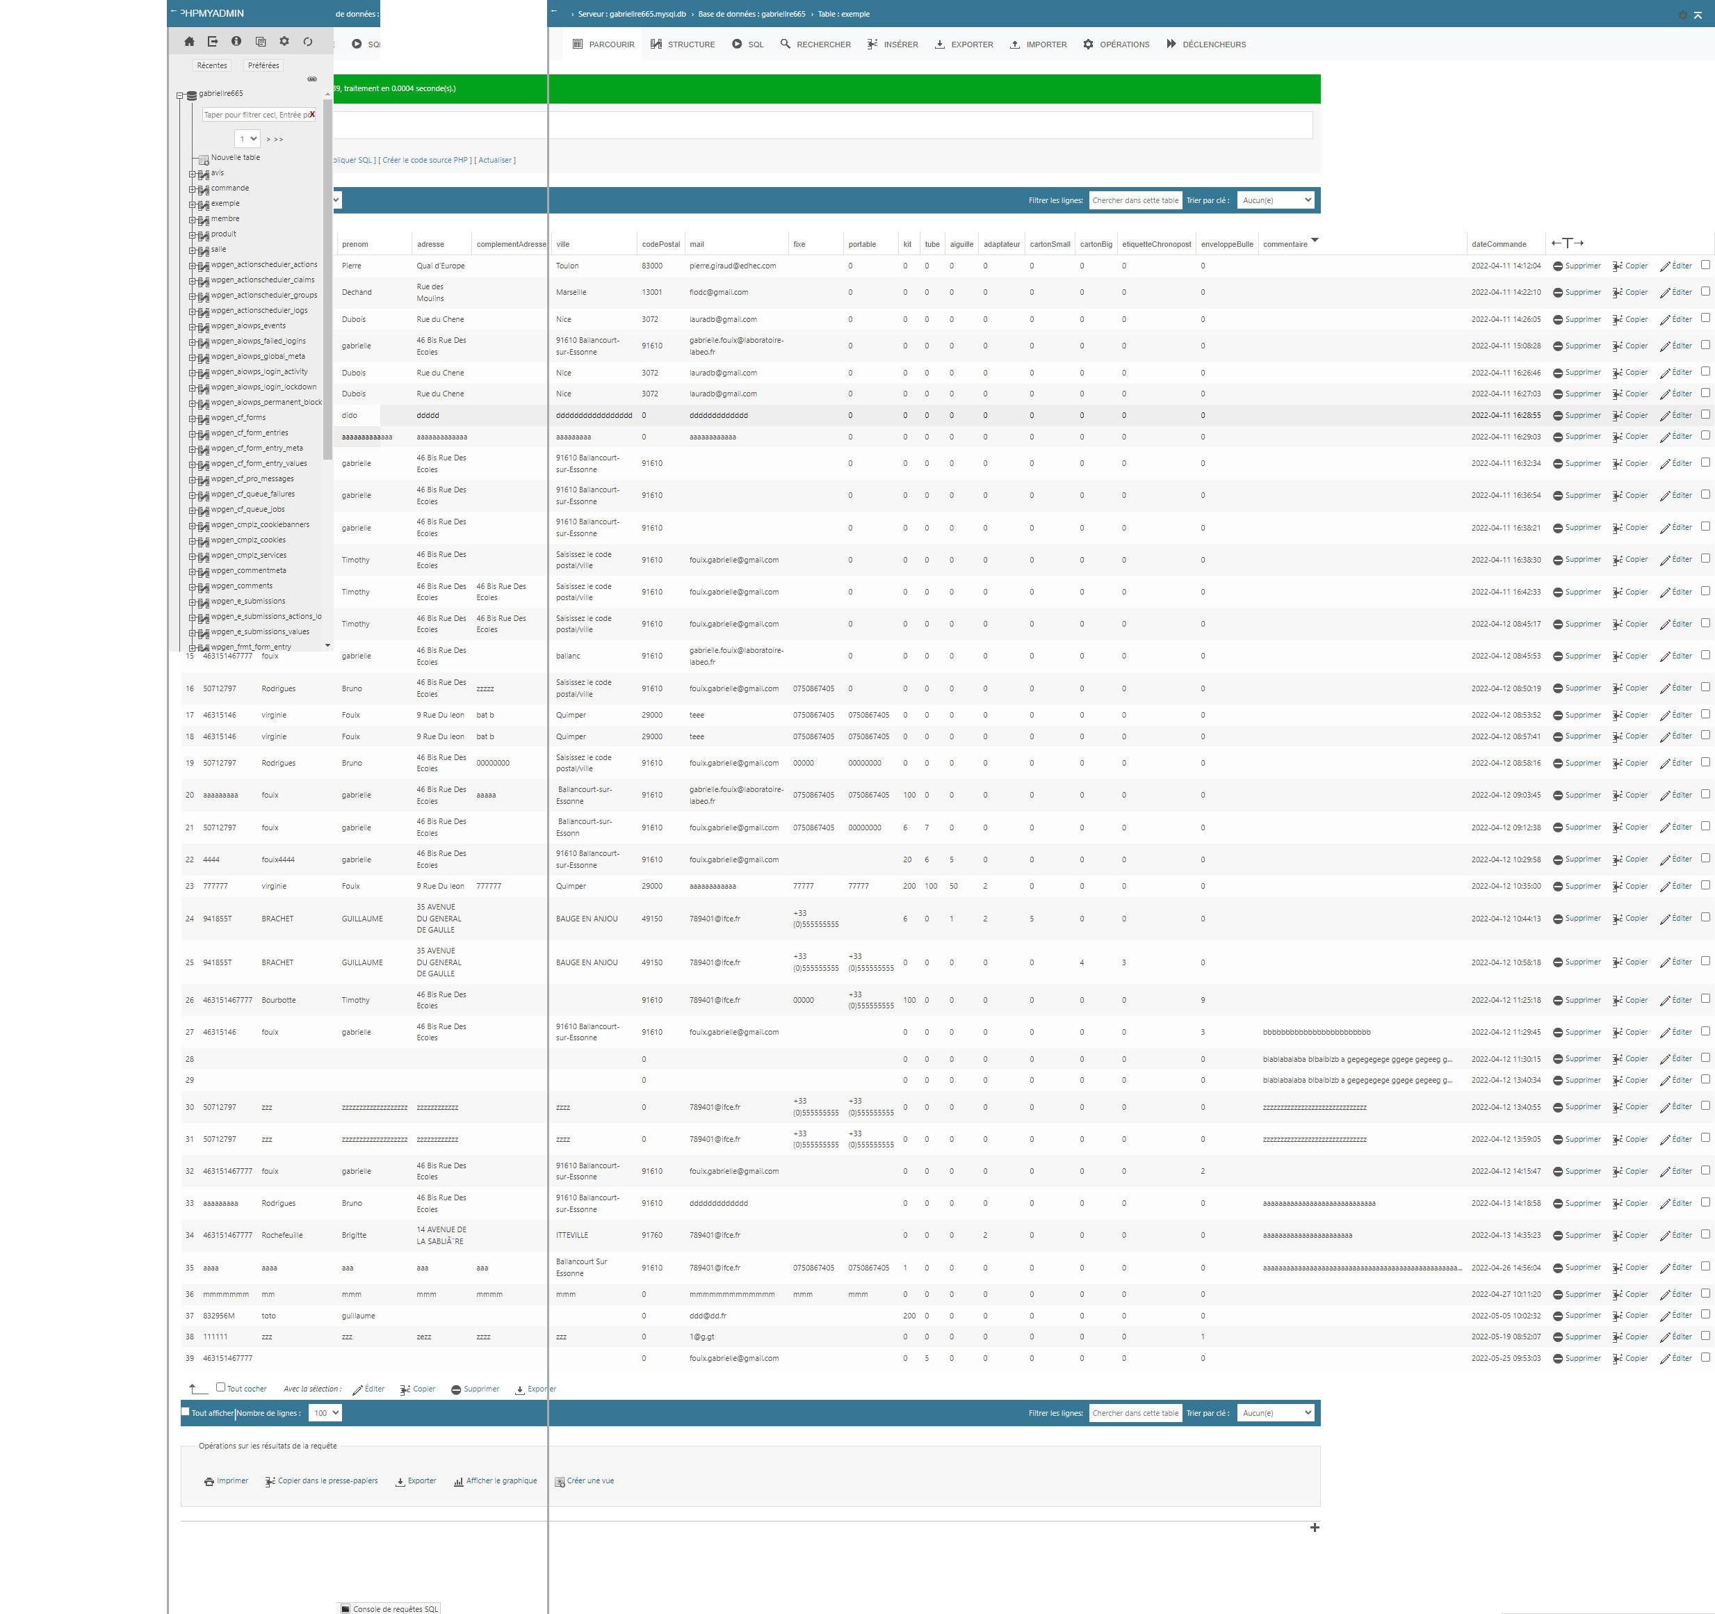The height and width of the screenshot is (1614, 1715).
Task: Edit row dated 2022-05-25 09:53:03
Action: 1676,1359
